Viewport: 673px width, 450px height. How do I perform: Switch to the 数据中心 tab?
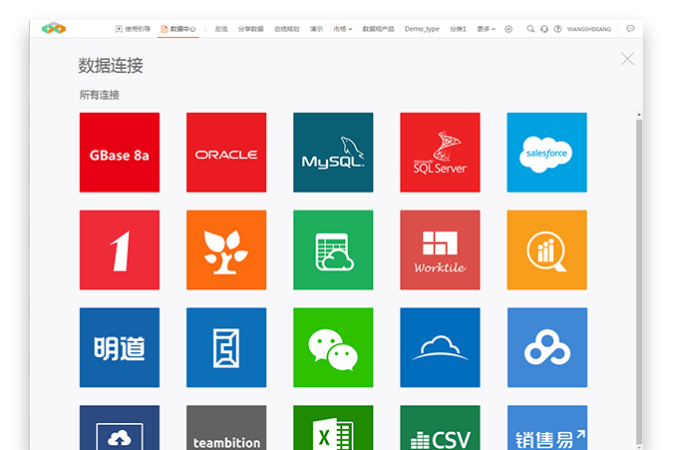click(178, 29)
